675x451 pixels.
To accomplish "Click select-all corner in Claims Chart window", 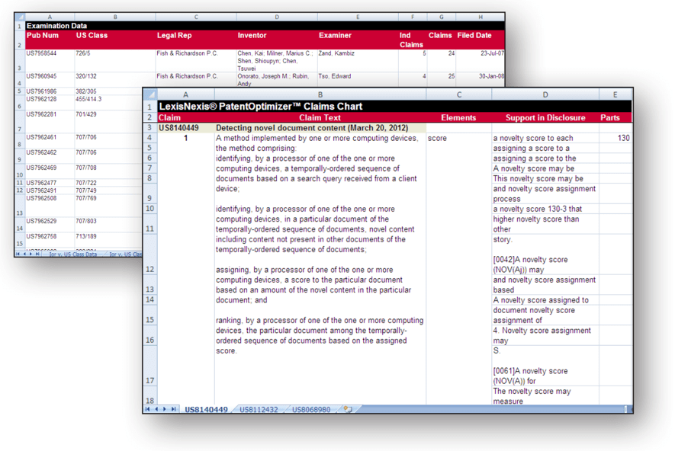I will (150, 94).
